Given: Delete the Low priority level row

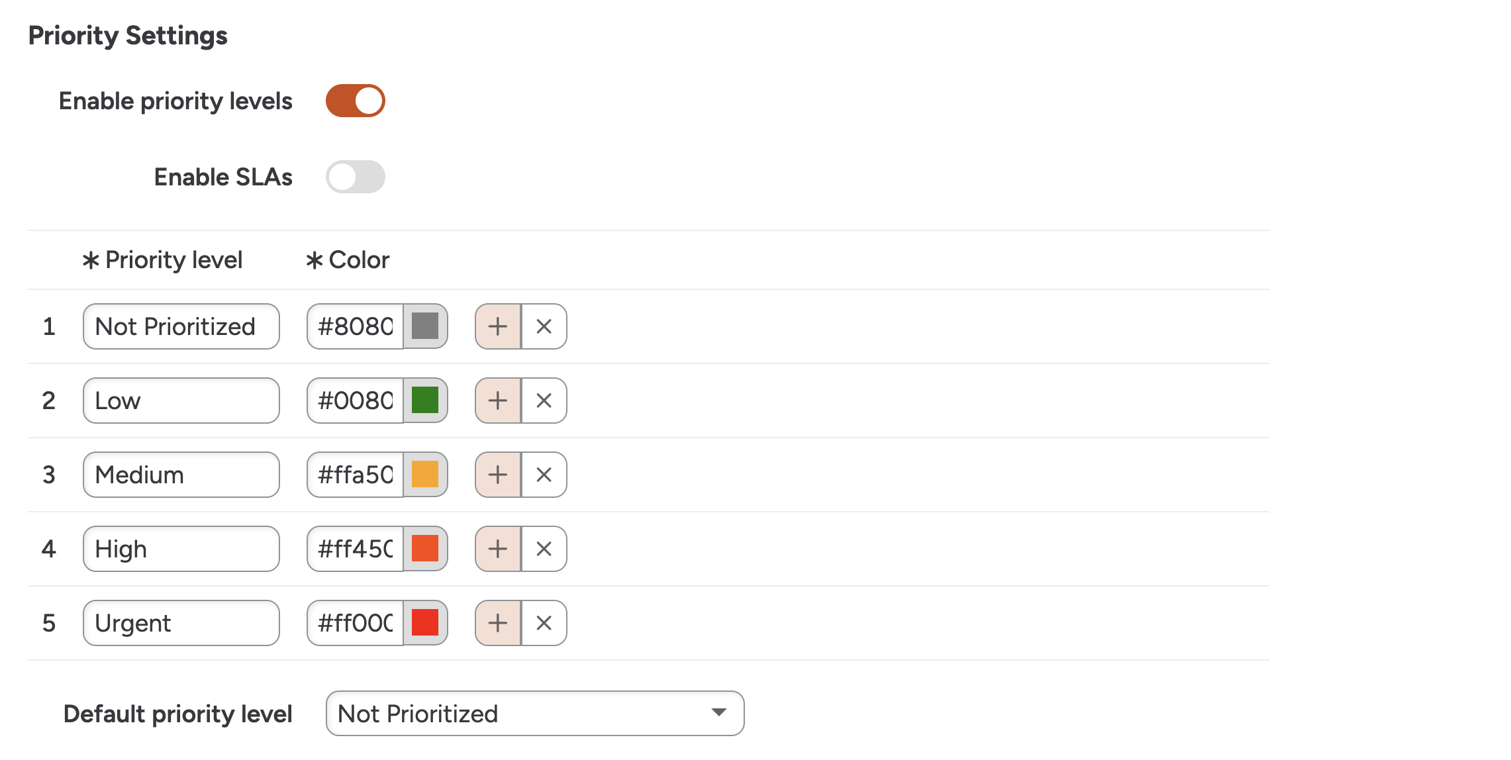Looking at the screenshot, I should [x=544, y=401].
